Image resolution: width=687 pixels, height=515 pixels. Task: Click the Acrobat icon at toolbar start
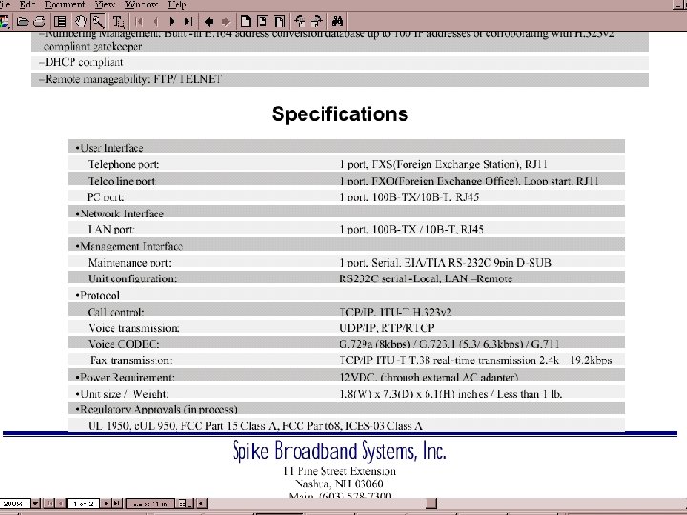[x=5, y=21]
